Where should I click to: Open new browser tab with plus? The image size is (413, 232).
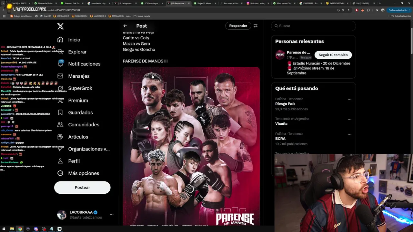(380, 3)
